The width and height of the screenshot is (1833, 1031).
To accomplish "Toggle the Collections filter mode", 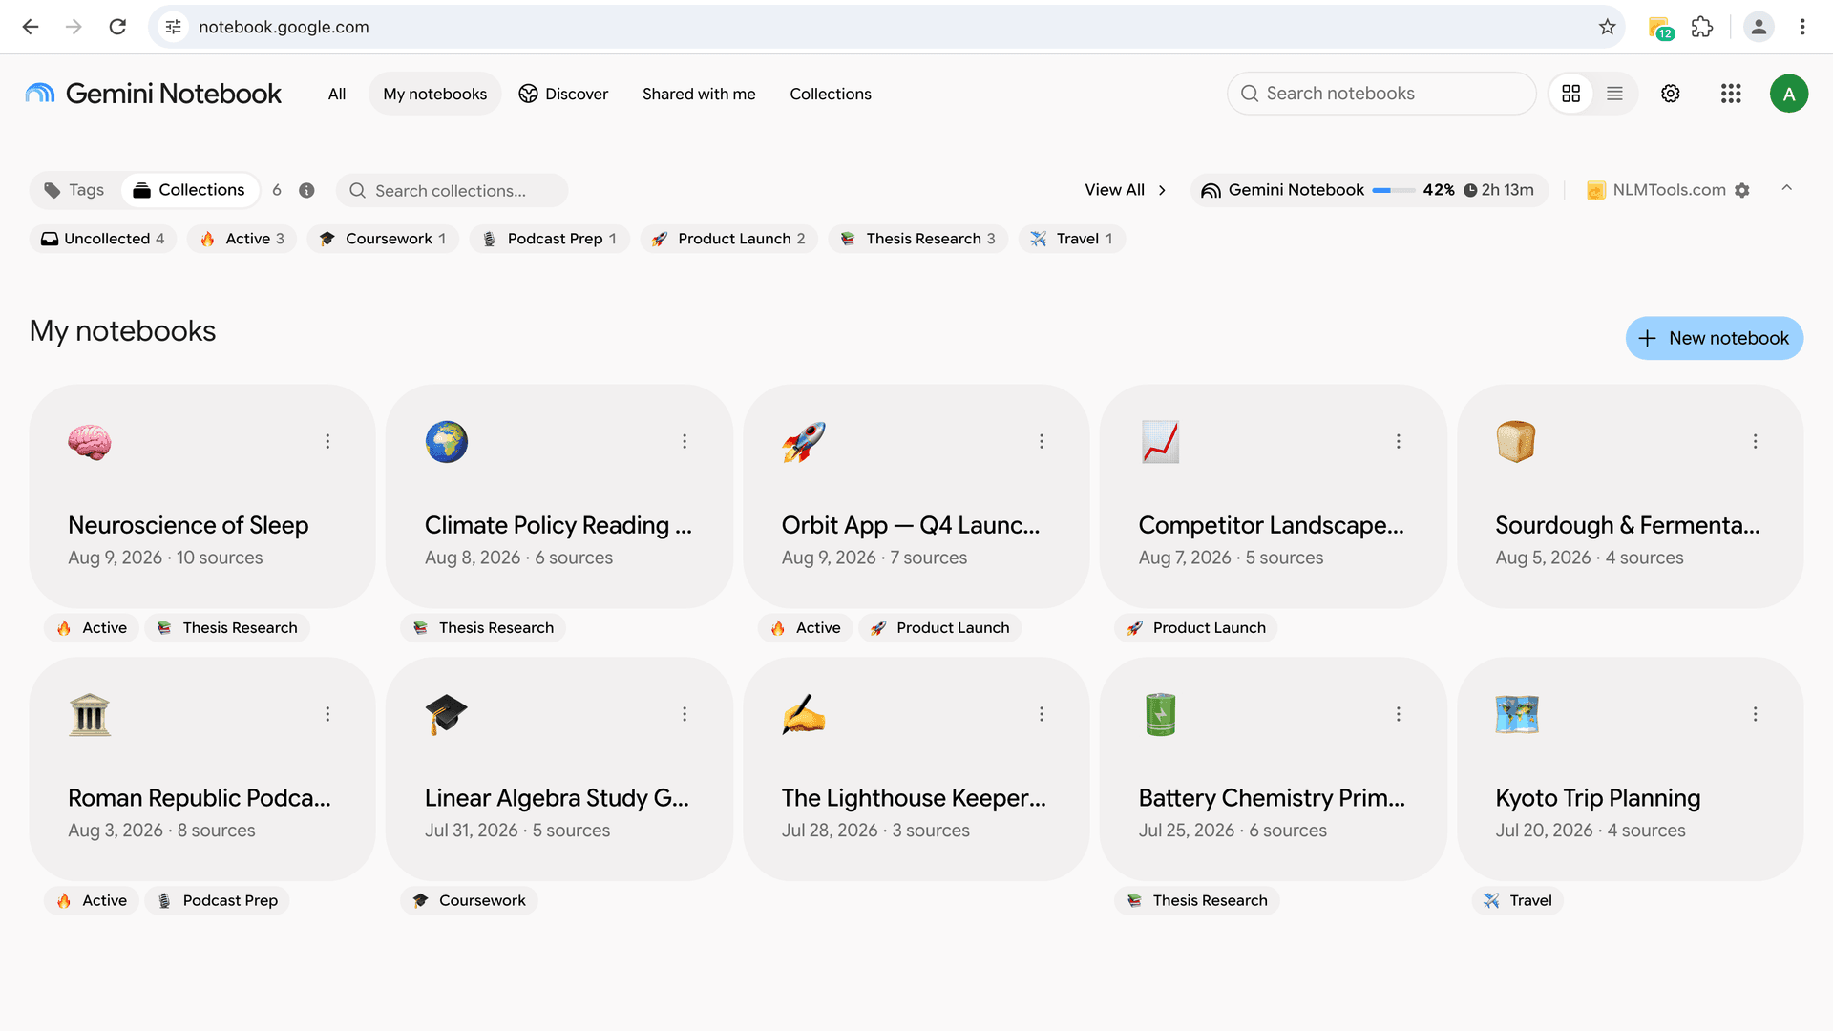I will click(x=189, y=190).
